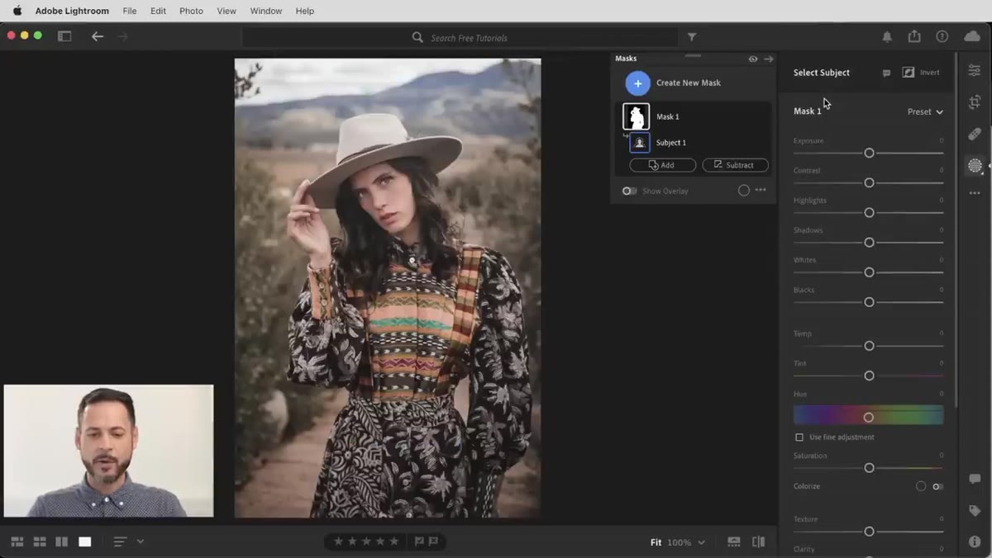Open the three-dot more options in right toolbar
Screen dimensions: 992x558
tap(975, 193)
